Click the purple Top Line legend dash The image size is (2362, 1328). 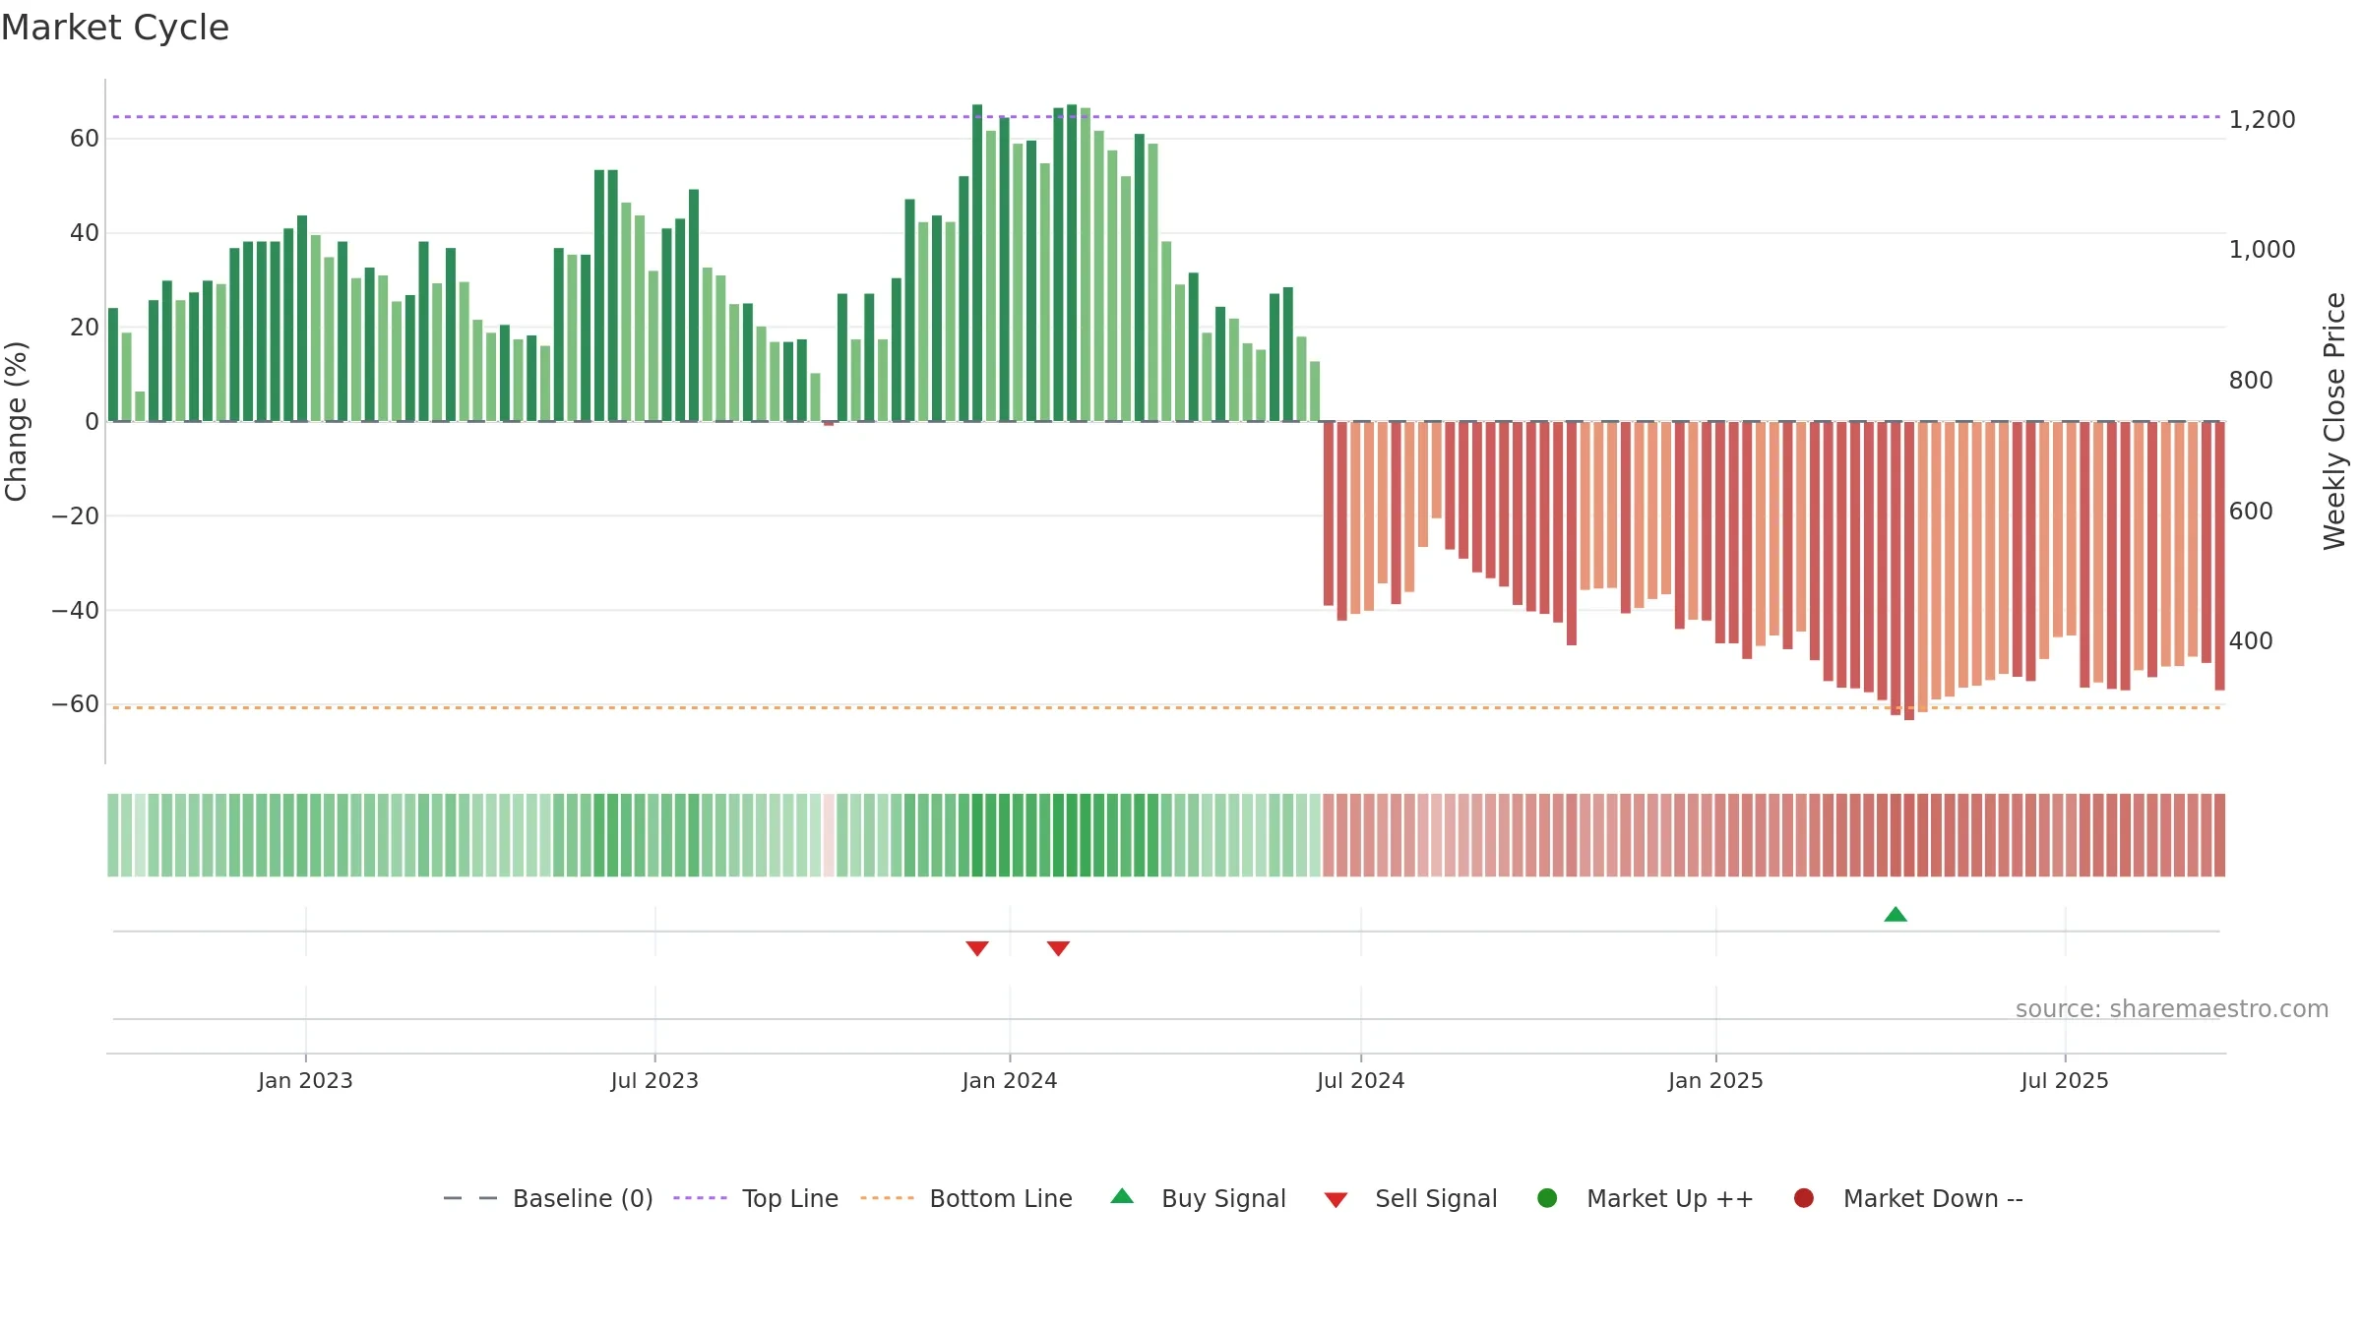(700, 1198)
